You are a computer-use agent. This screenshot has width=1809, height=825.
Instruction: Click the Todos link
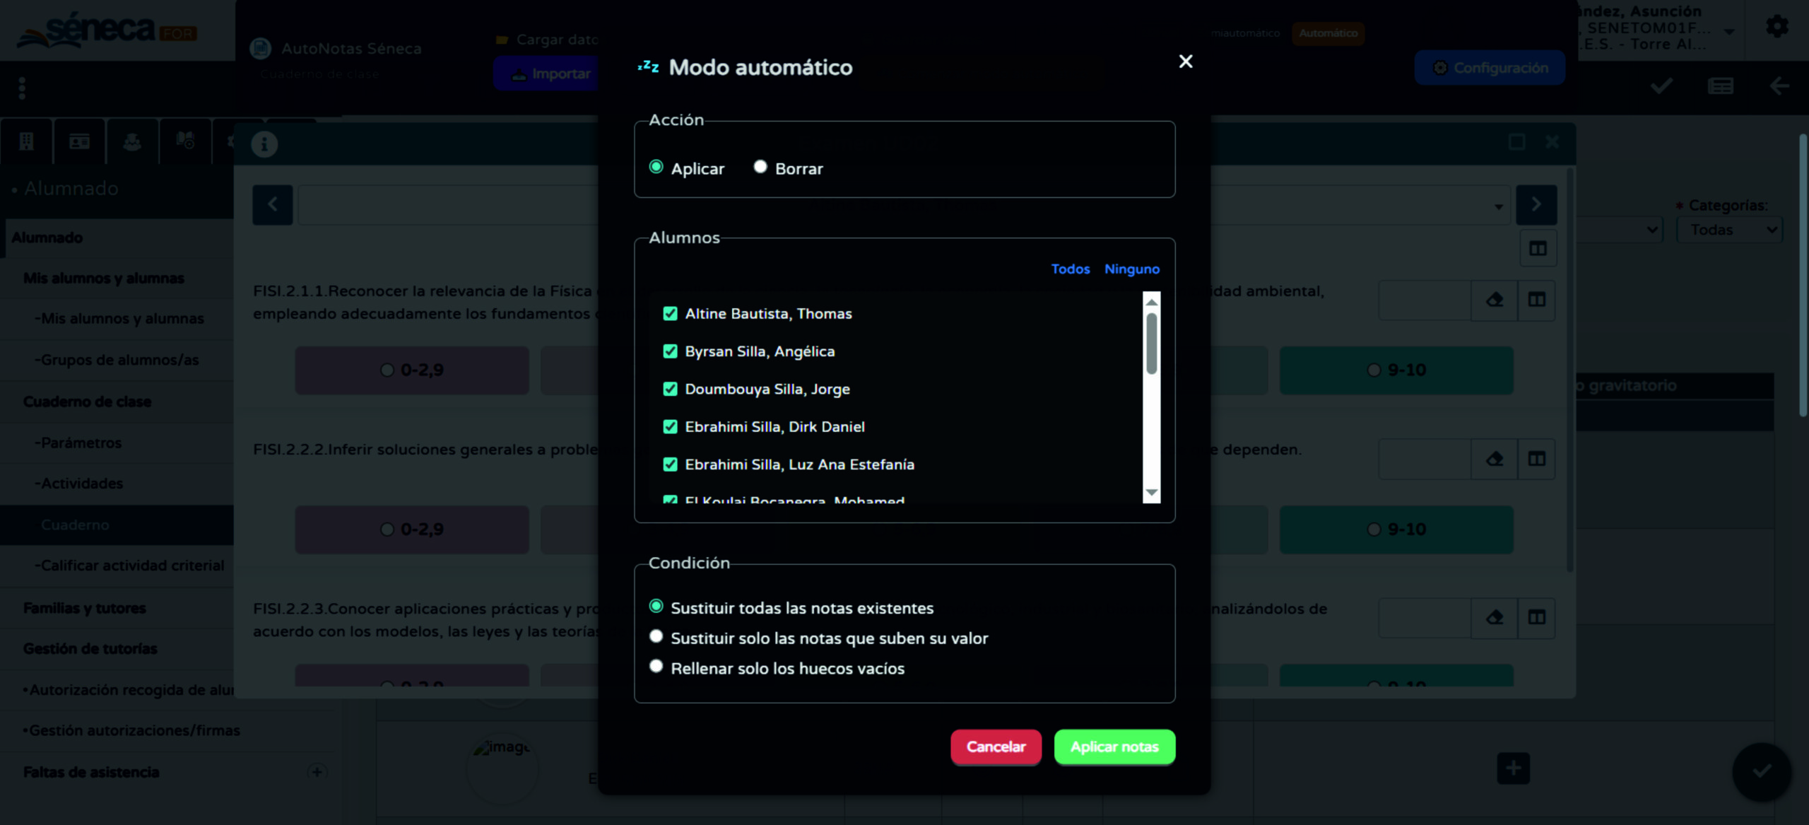click(x=1070, y=269)
